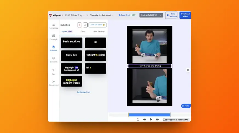Play the video preview

[151, 119]
